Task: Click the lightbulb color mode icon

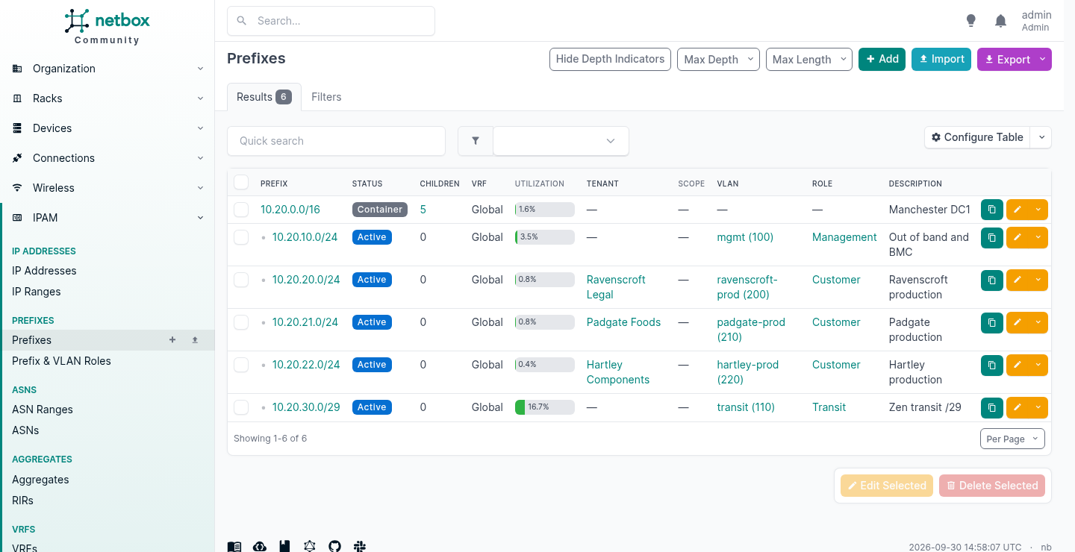Action: [x=970, y=21]
